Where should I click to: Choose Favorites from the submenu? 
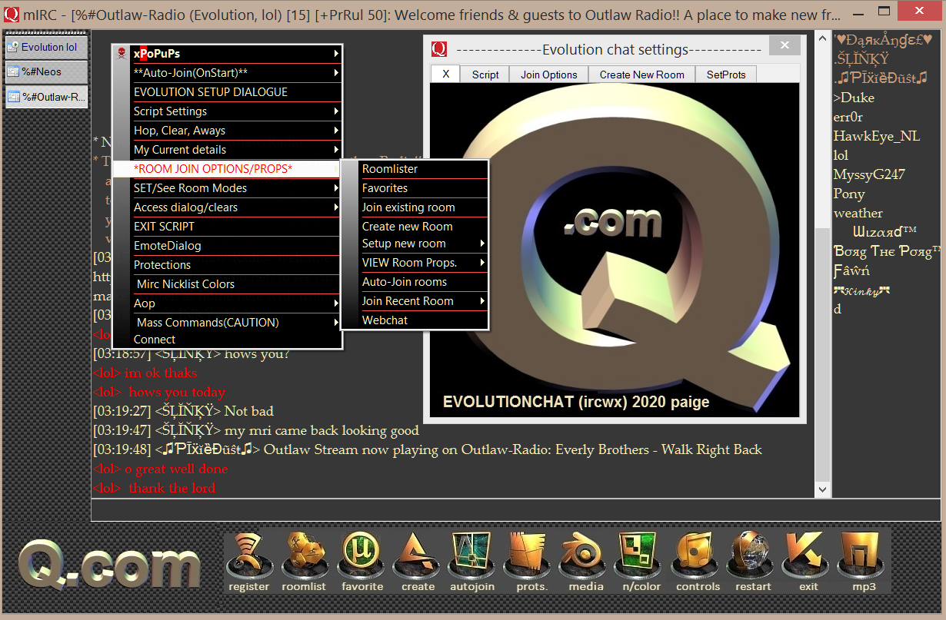[415, 188]
